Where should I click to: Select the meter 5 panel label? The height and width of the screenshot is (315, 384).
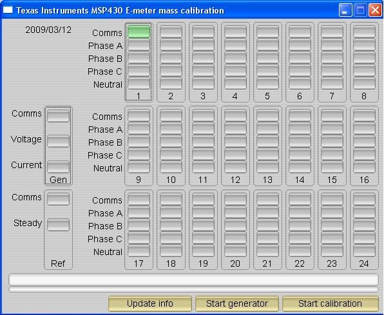pyautogui.click(x=267, y=96)
